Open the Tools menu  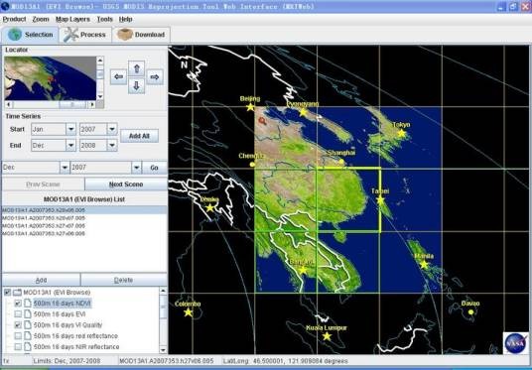click(104, 19)
